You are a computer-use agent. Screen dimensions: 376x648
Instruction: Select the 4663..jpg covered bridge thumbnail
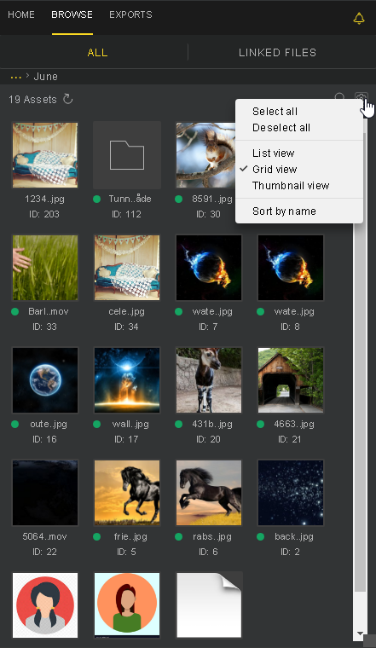[x=291, y=380]
